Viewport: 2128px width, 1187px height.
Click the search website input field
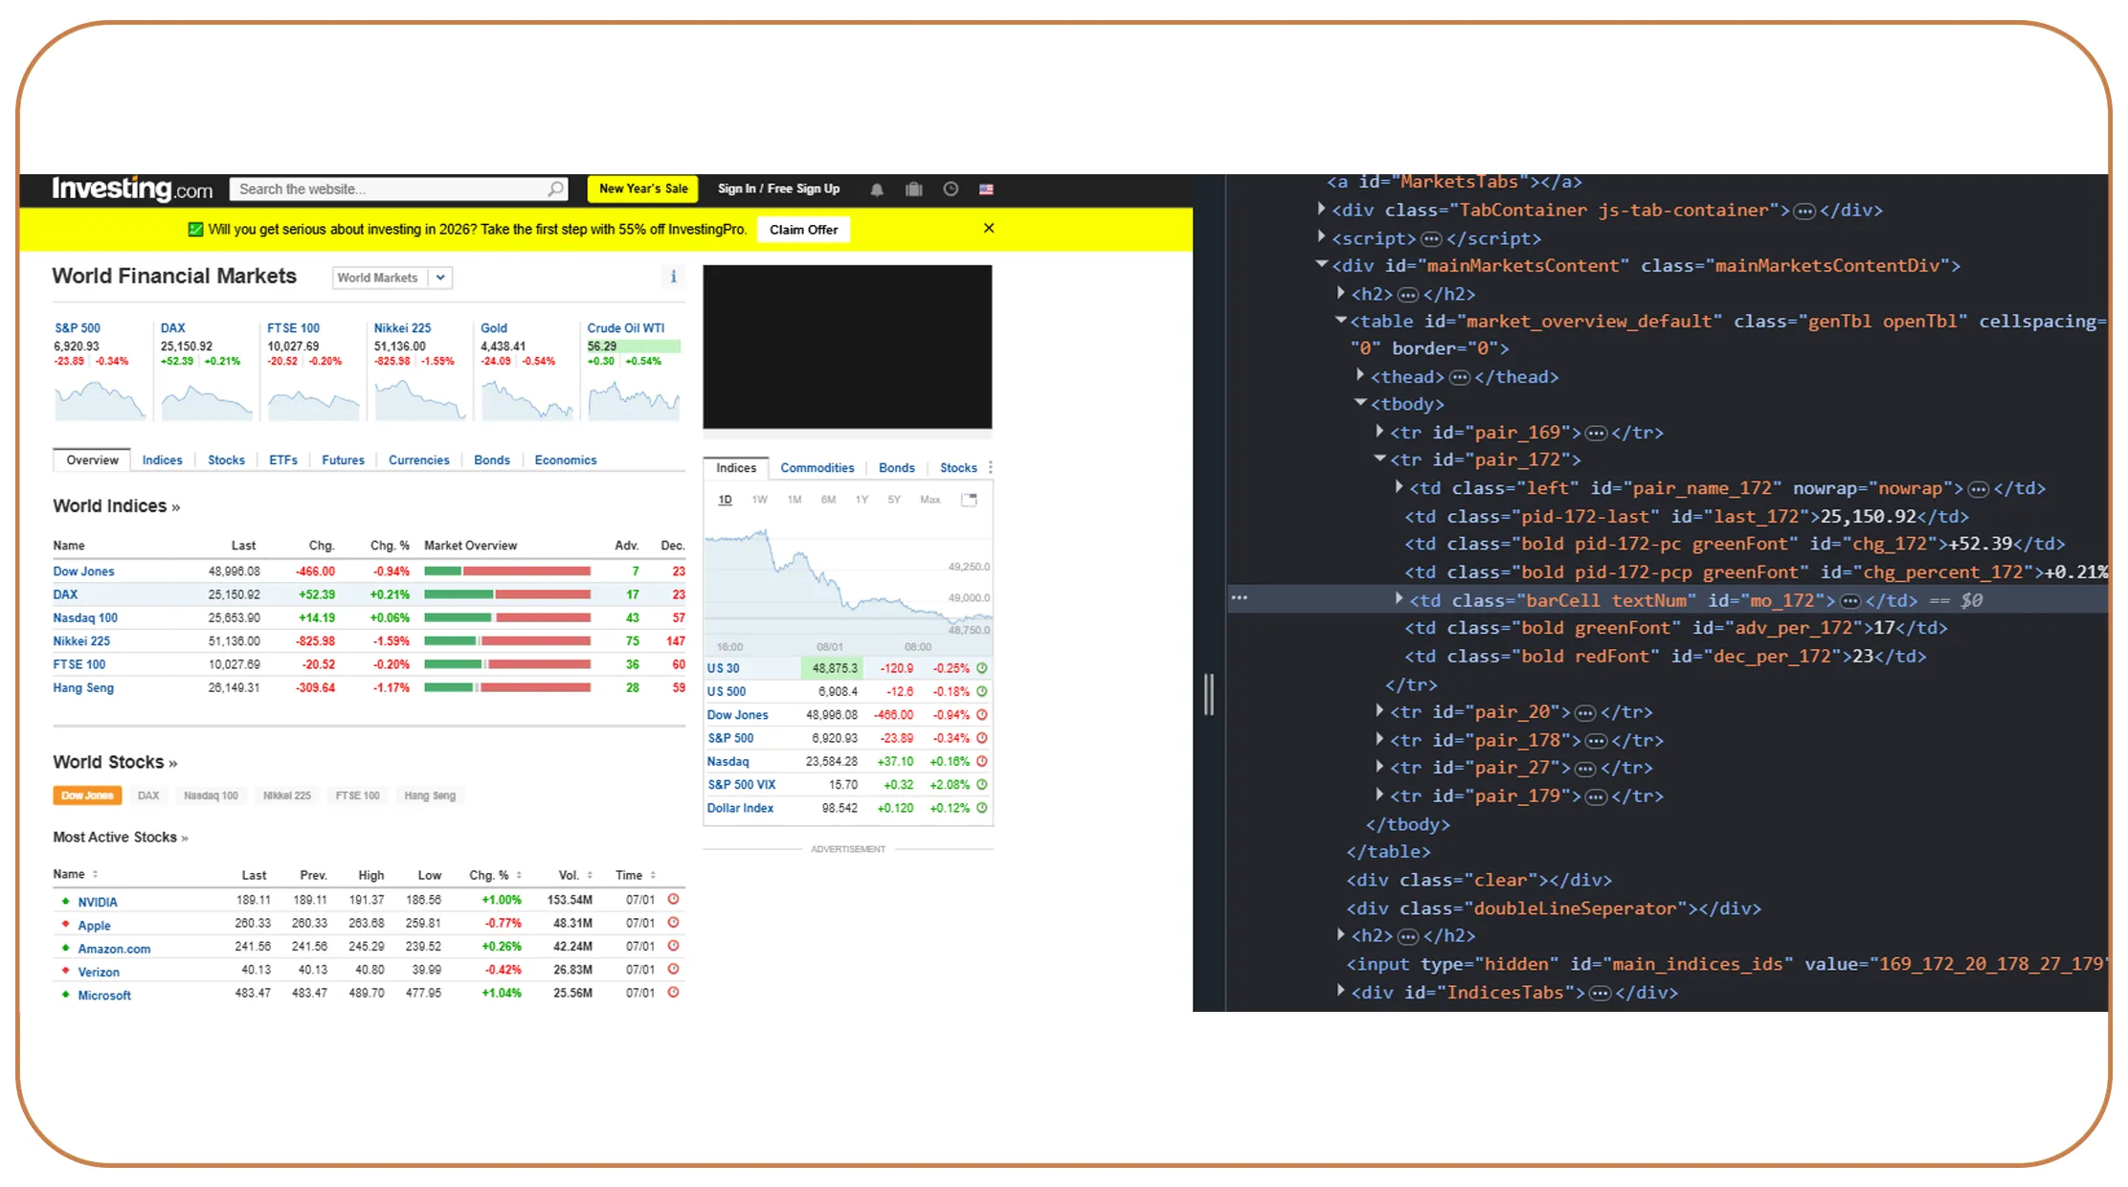pyautogui.click(x=383, y=189)
